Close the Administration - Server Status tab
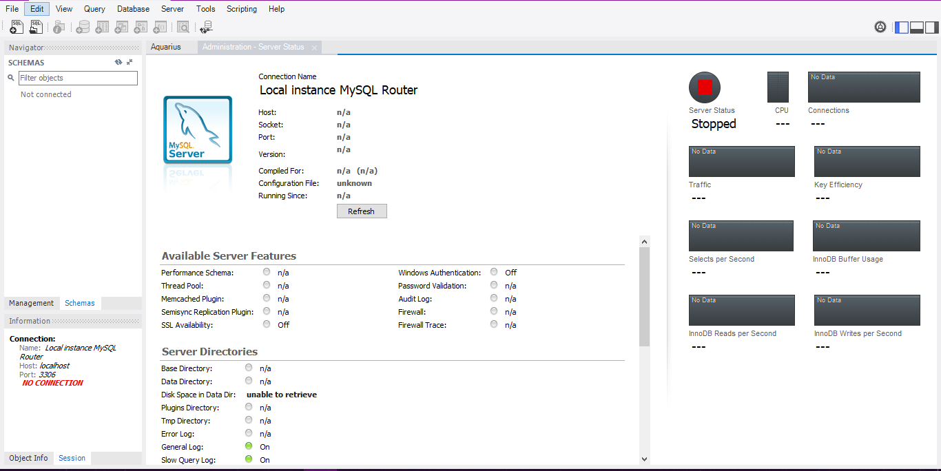This screenshot has width=941, height=471. click(314, 48)
